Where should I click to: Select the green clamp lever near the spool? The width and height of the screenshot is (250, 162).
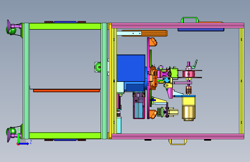195,64
